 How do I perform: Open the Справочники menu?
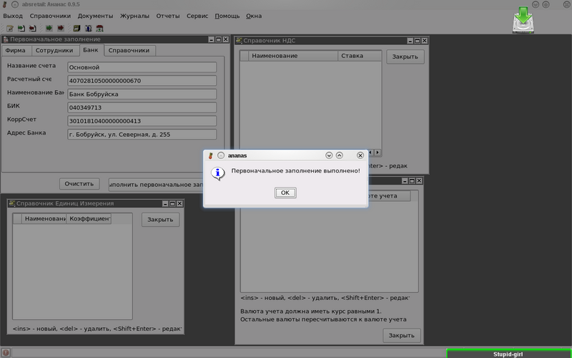pos(50,15)
